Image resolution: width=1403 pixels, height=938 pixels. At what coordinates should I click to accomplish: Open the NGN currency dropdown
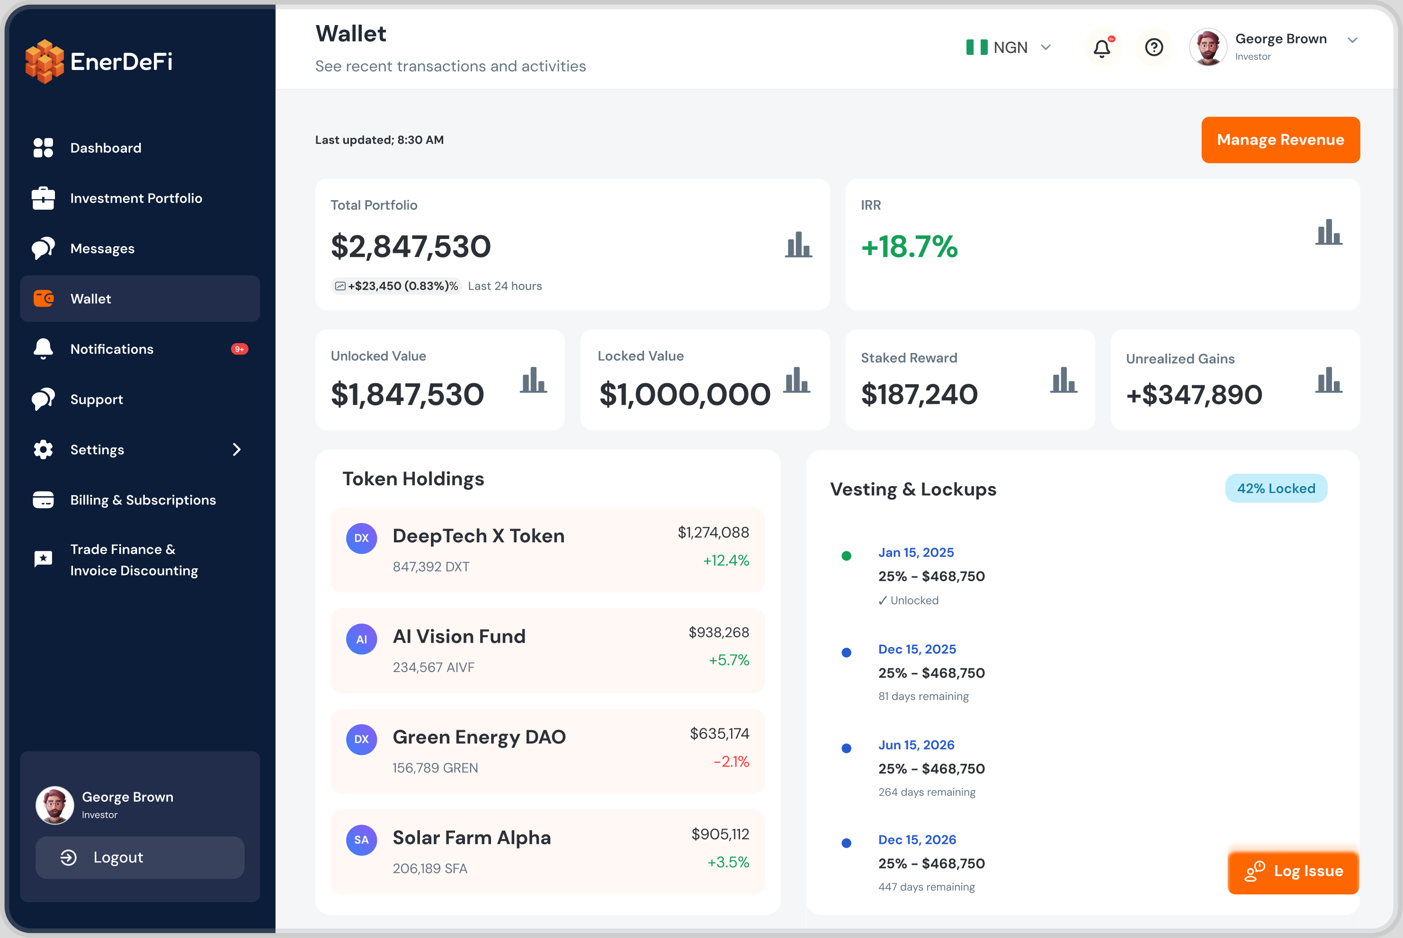1009,47
